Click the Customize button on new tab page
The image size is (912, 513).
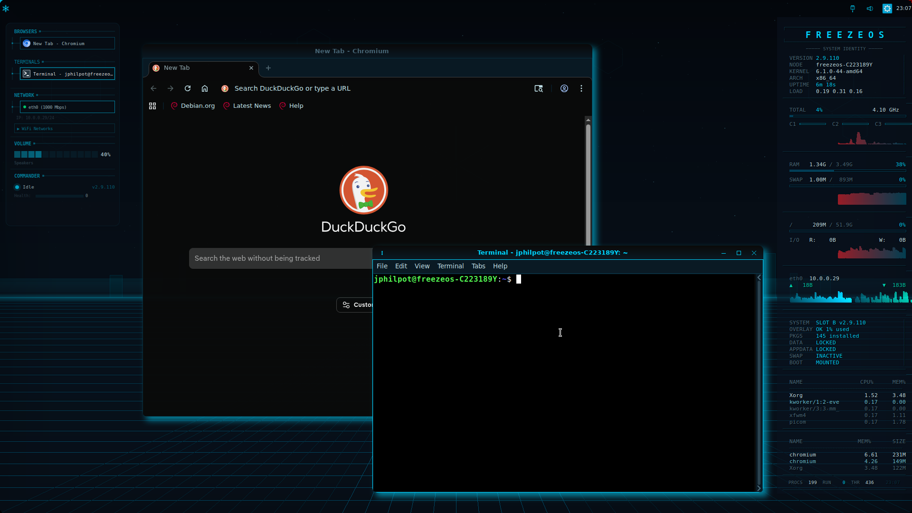(x=355, y=305)
